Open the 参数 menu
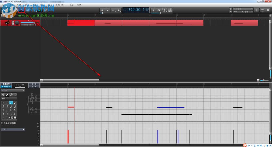The image size is (272, 147). tap(35, 5)
